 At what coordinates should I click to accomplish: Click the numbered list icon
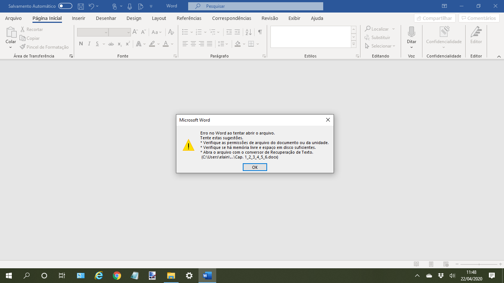point(199,32)
